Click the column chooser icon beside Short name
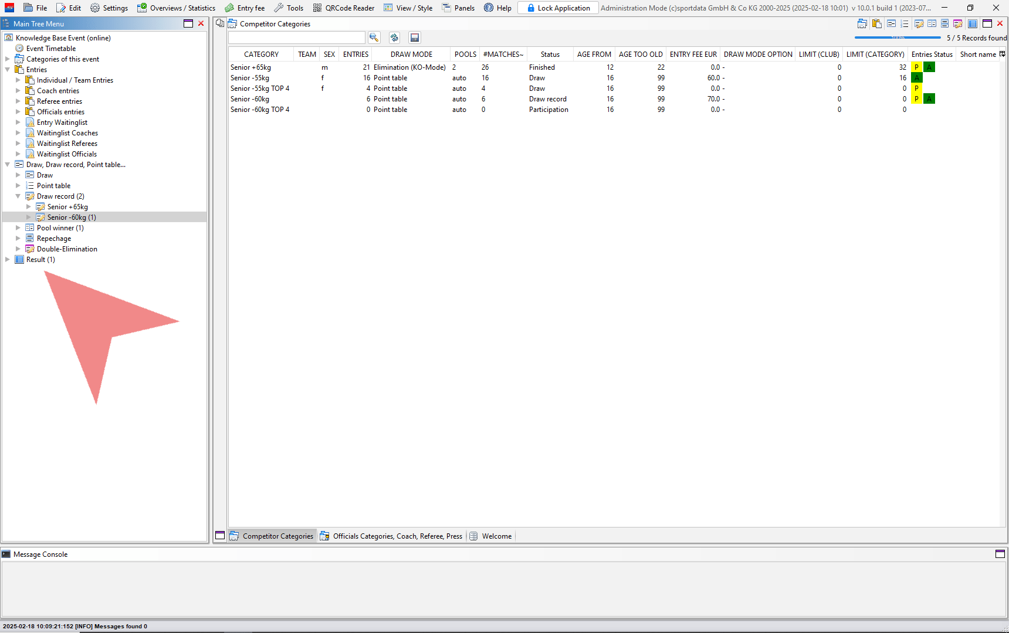 coord(1003,54)
